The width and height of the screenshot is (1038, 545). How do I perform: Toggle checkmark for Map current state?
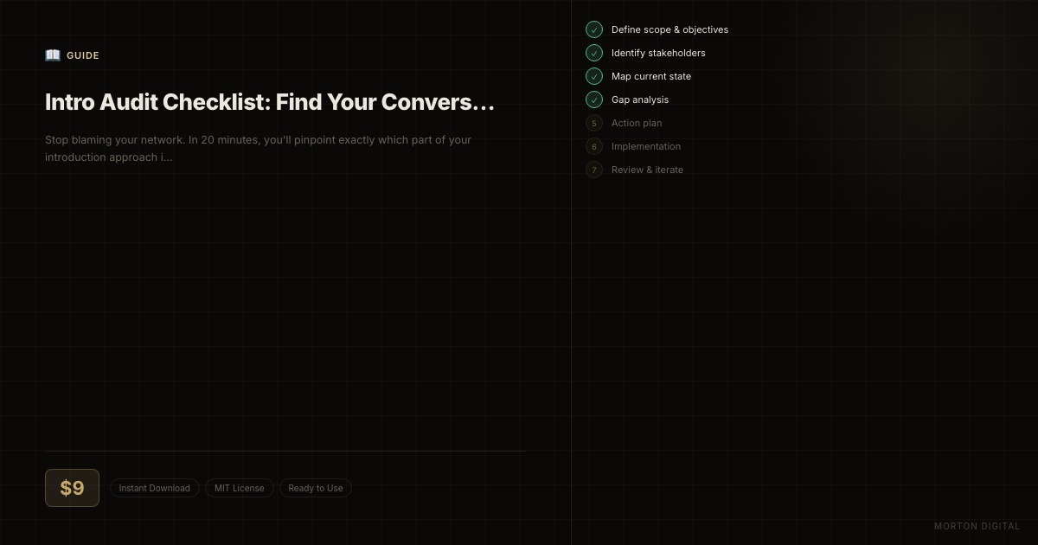click(594, 76)
